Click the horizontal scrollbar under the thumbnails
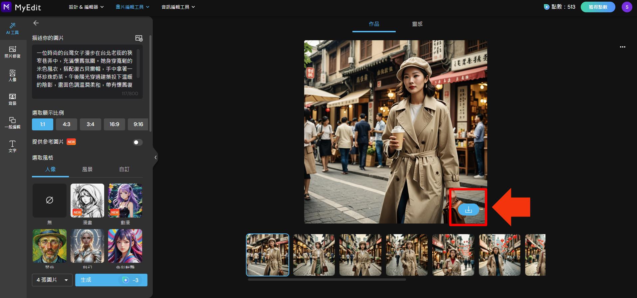The width and height of the screenshot is (637, 298). coord(326,280)
